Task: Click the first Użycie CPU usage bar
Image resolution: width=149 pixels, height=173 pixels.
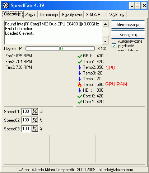Action: [x=43, y=49]
